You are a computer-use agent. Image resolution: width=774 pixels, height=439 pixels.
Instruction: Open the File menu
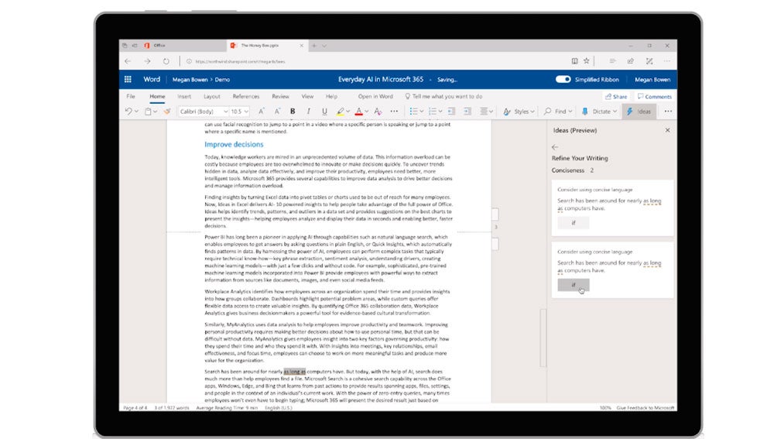click(131, 96)
